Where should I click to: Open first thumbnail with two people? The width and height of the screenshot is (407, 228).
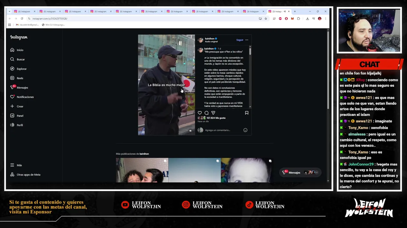(x=142, y=170)
